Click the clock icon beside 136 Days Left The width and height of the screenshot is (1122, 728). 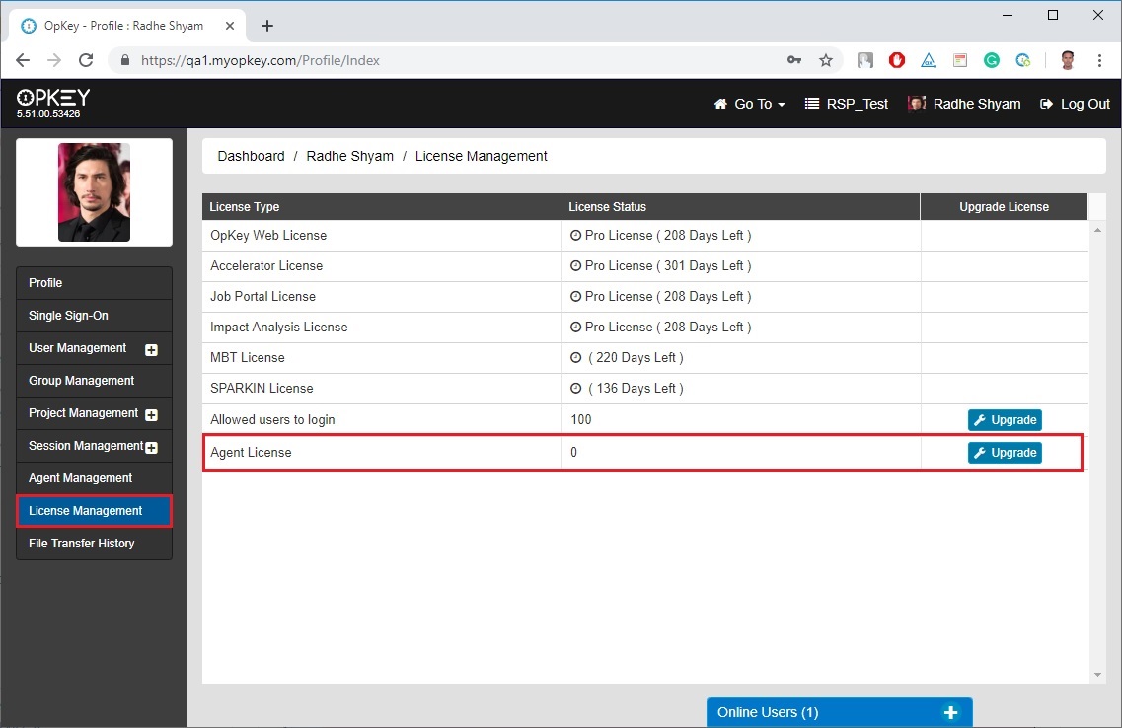point(575,389)
